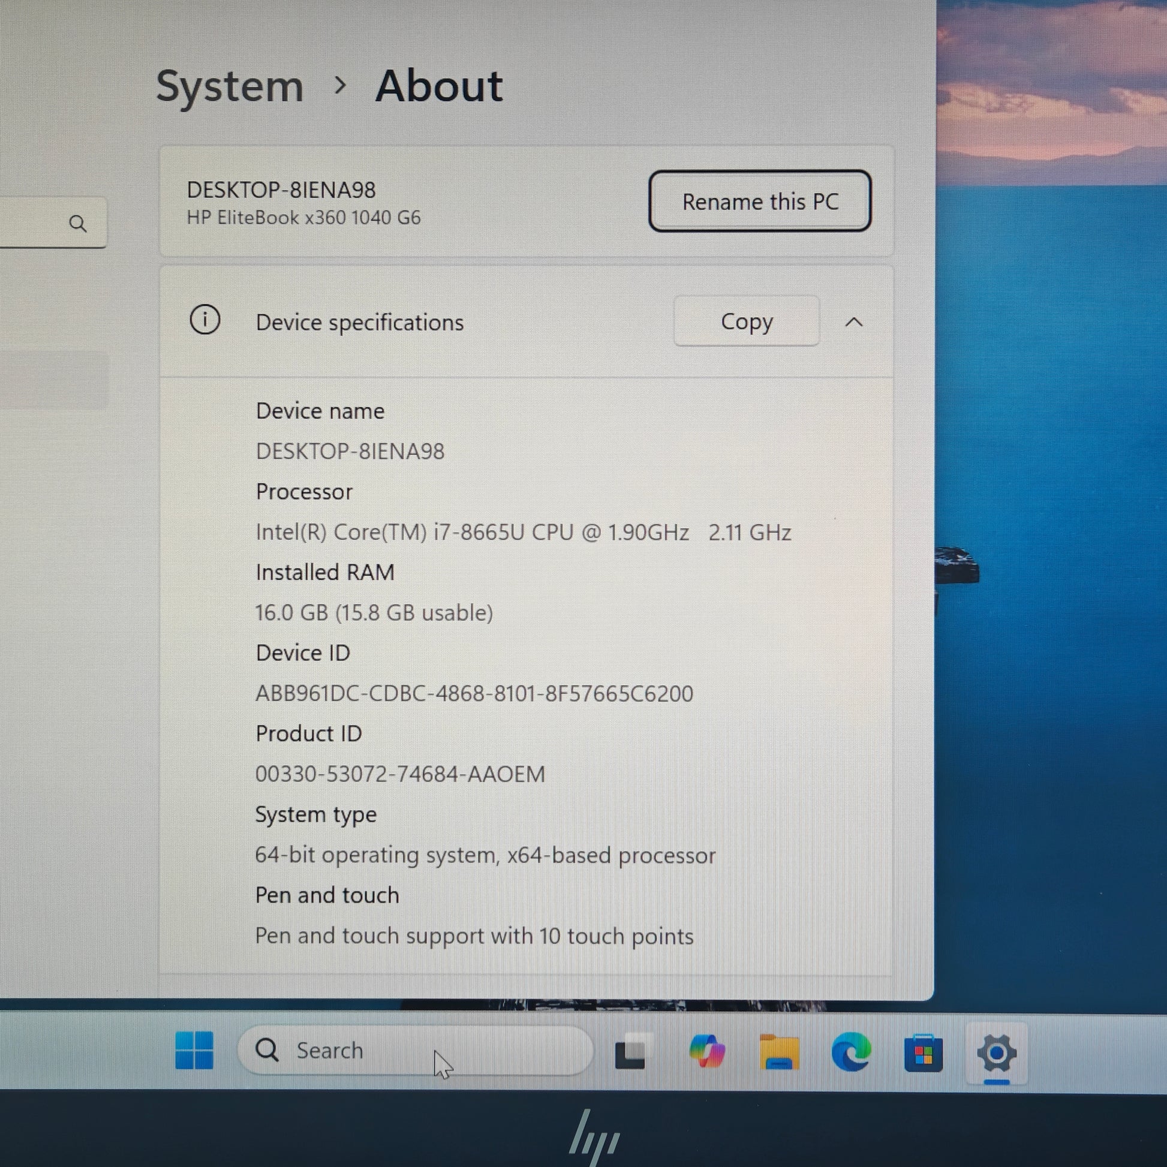
Task: Click the HP EliteBook x360 1040 G6 text
Action: point(303,218)
